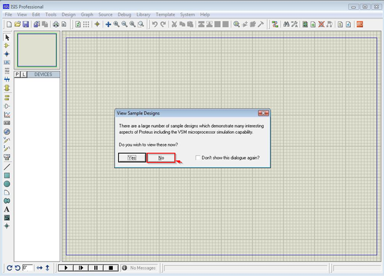Click the rotation angle input field
The width and height of the screenshot is (384, 276).
[28, 268]
